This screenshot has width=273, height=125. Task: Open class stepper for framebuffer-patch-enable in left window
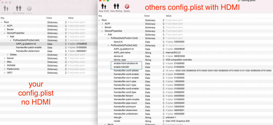coord(66,47)
